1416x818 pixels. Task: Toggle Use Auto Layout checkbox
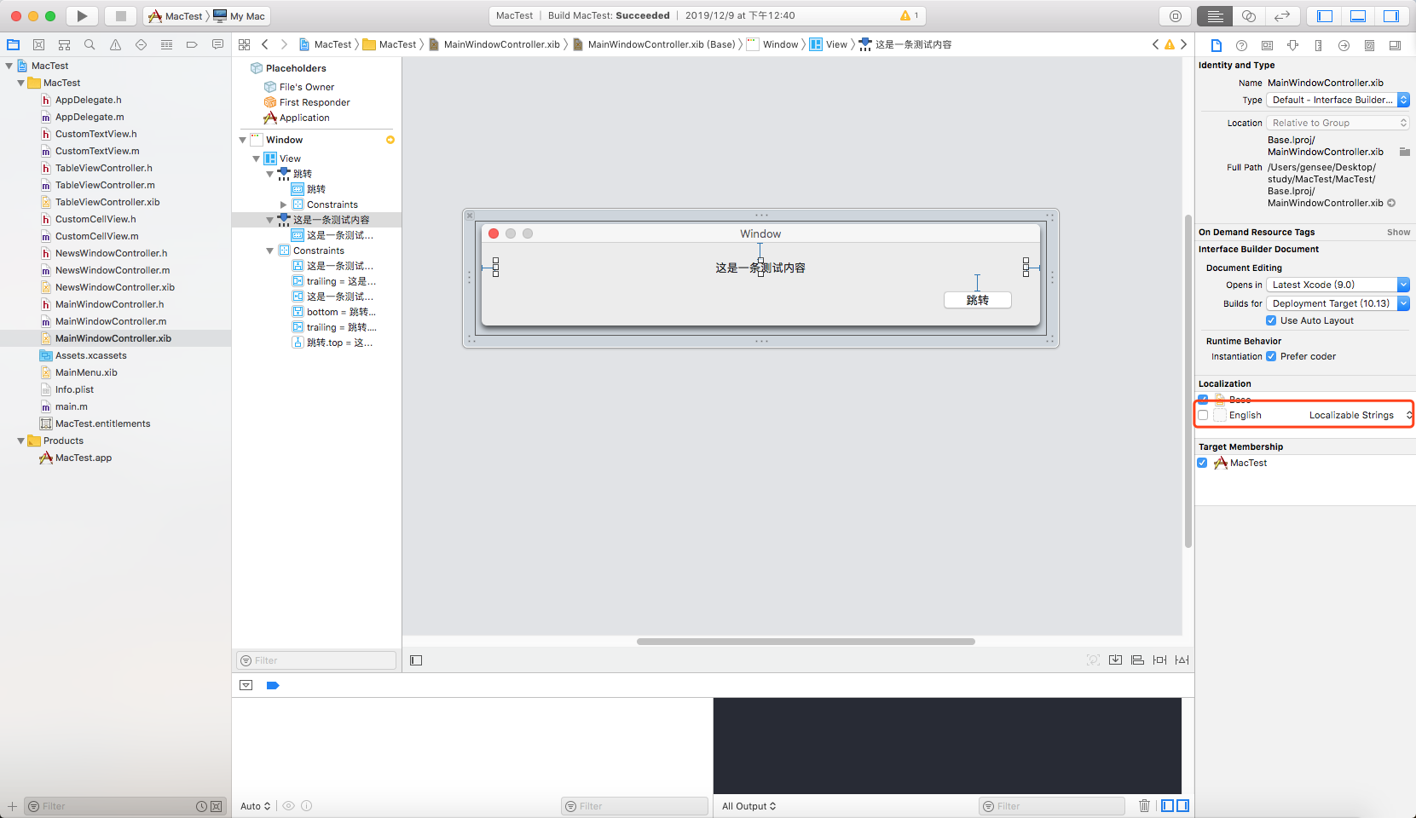coord(1271,320)
